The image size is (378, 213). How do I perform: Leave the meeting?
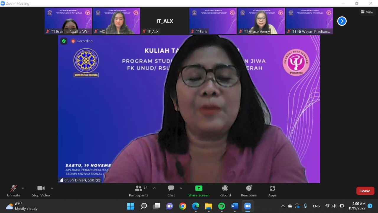click(x=365, y=191)
